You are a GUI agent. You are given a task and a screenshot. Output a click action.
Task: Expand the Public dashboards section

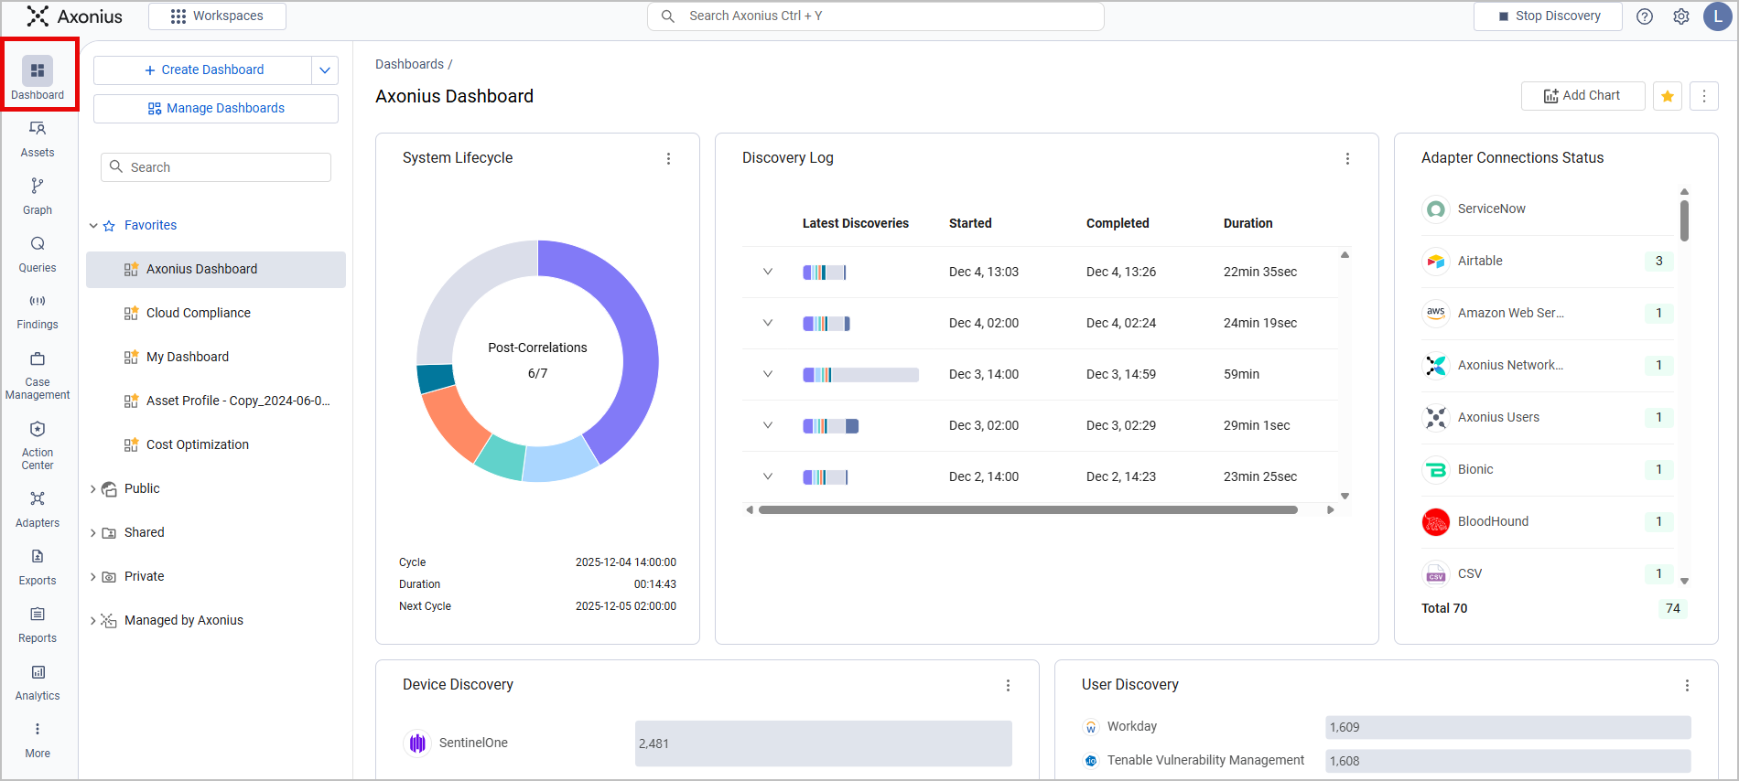pyautogui.click(x=93, y=489)
